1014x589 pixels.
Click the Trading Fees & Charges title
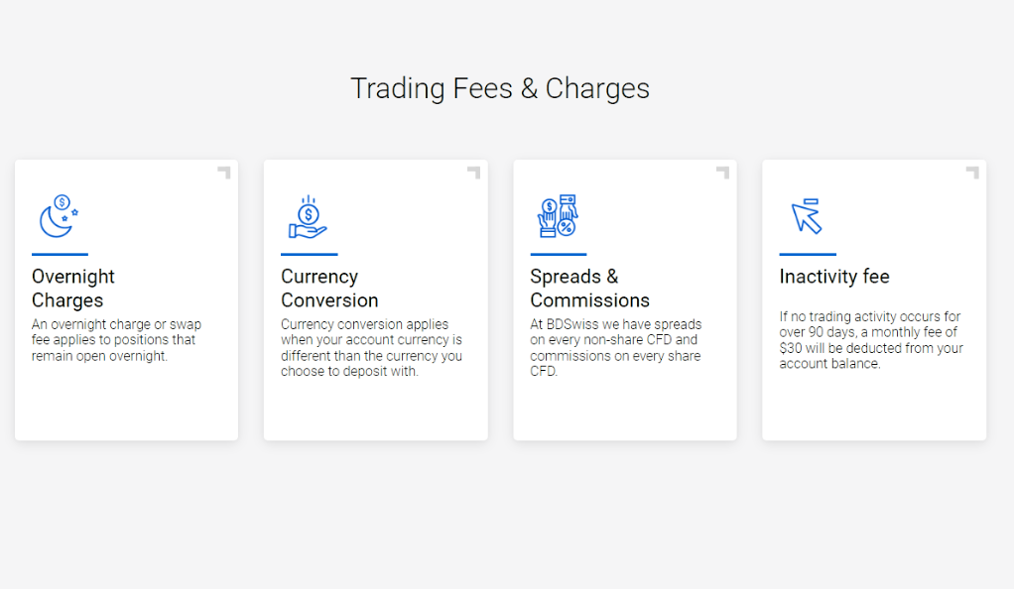(500, 88)
